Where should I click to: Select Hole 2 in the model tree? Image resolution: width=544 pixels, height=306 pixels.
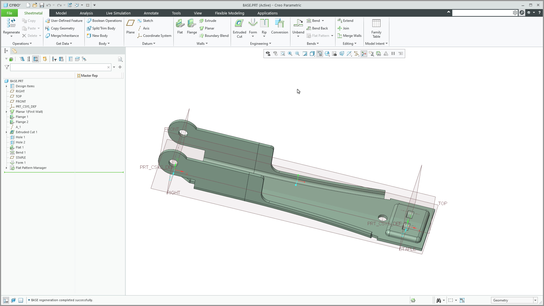[20, 143]
